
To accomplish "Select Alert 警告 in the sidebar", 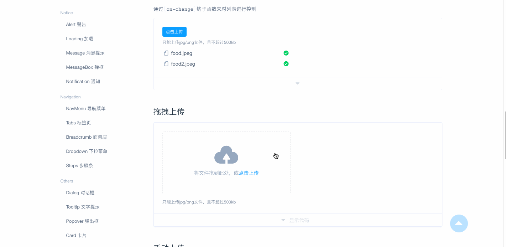I will [76, 24].
